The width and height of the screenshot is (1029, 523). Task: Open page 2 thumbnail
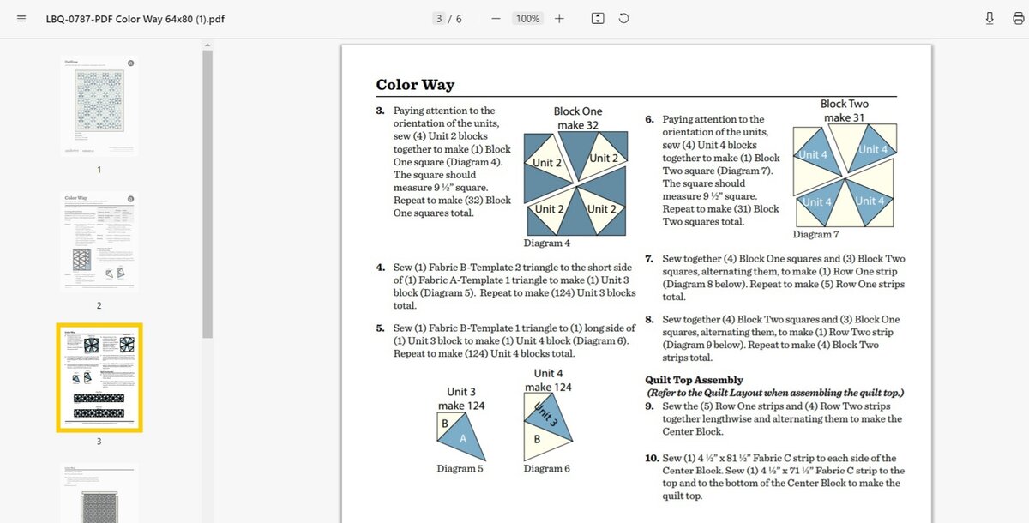click(x=99, y=241)
